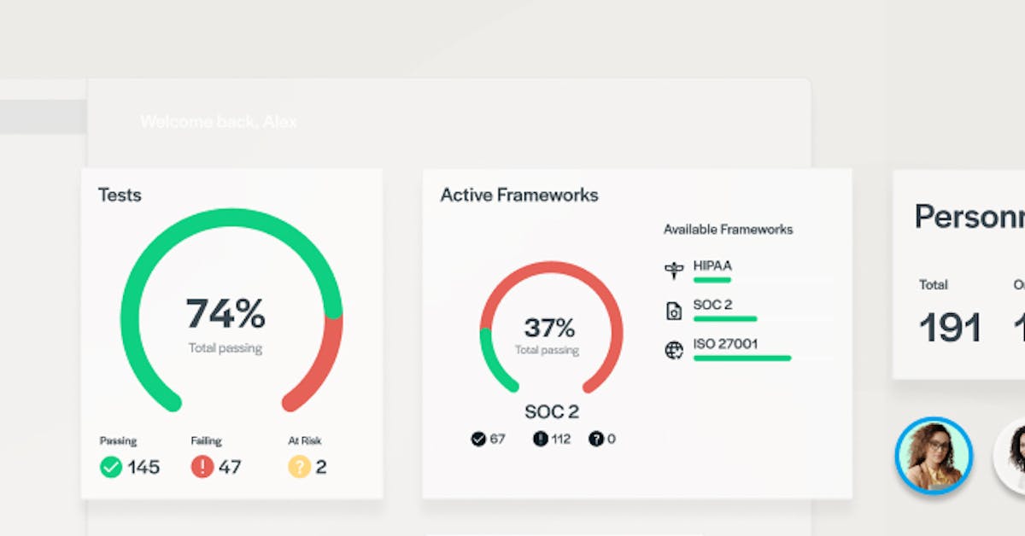This screenshot has width=1025, height=536.
Task: Click the checkmark icon beside 67
Action: click(x=477, y=439)
